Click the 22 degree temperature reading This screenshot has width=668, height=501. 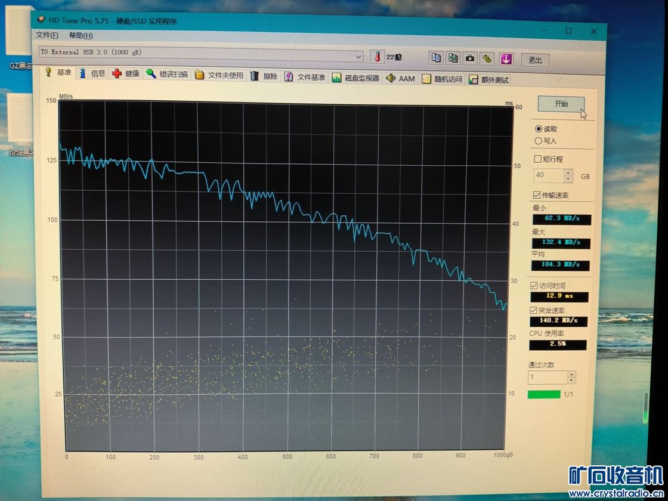394,57
